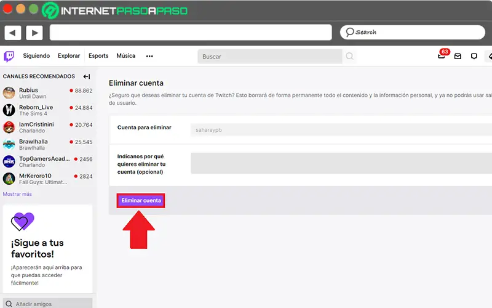
Task: Open Rubius channel name
Action: click(28, 90)
